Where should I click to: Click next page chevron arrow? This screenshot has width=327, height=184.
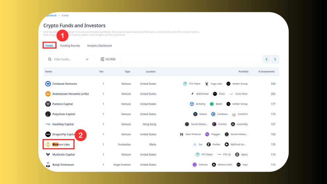(275, 59)
